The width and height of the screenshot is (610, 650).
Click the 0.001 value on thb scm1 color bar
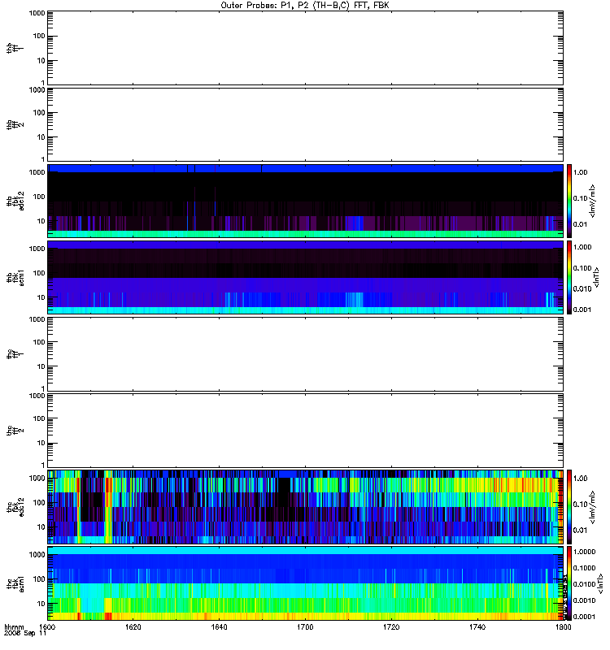[x=582, y=310]
